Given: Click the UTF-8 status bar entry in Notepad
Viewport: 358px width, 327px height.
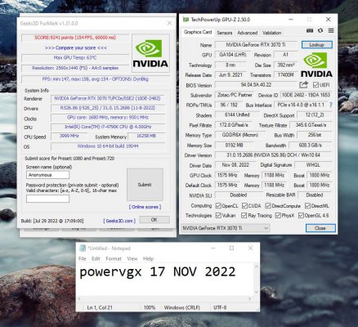Looking at the screenshot, I should [x=220, y=307].
